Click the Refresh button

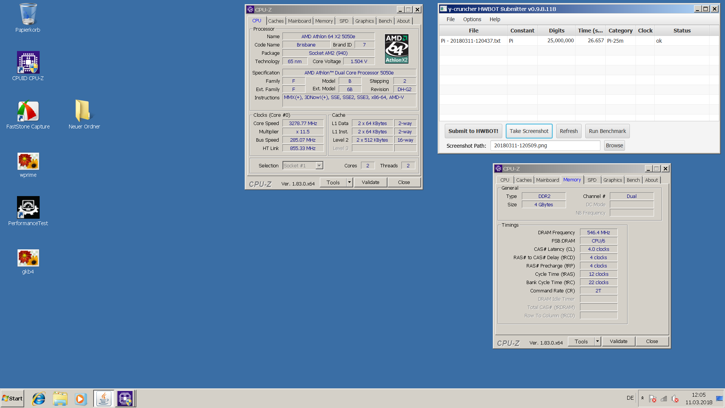coord(569,131)
